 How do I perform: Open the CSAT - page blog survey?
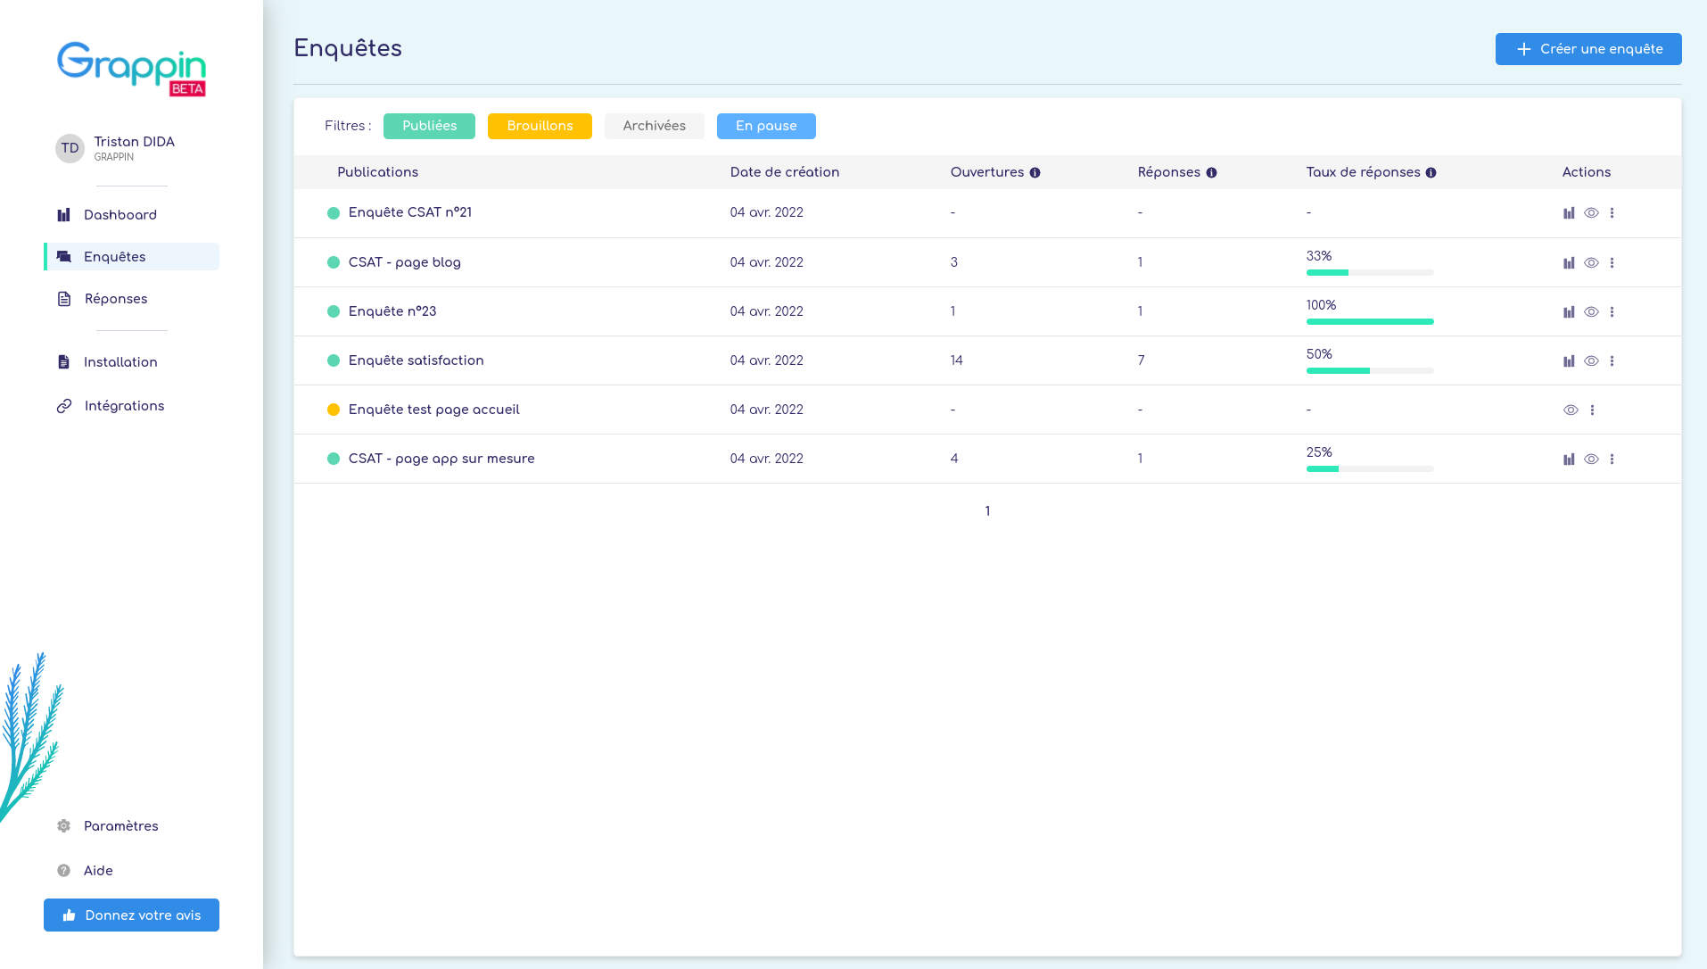(405, 262)
